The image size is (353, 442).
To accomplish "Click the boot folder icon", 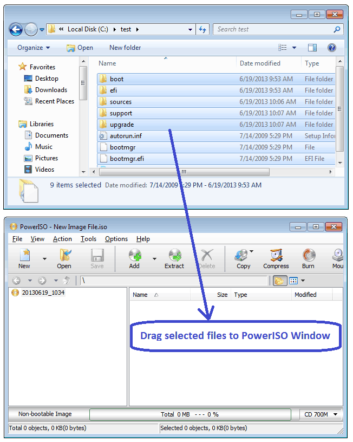I will point(103,79).
